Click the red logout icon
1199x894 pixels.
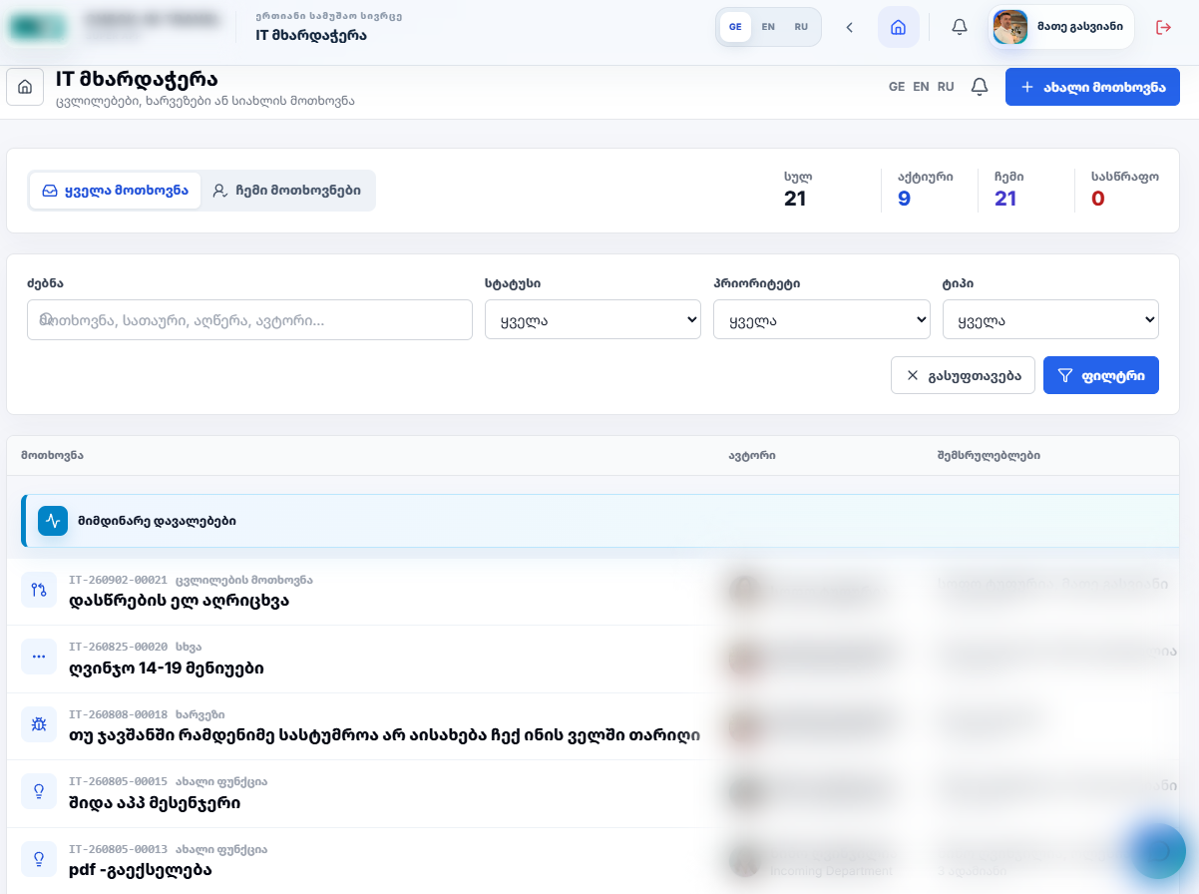click(1163, 27)
